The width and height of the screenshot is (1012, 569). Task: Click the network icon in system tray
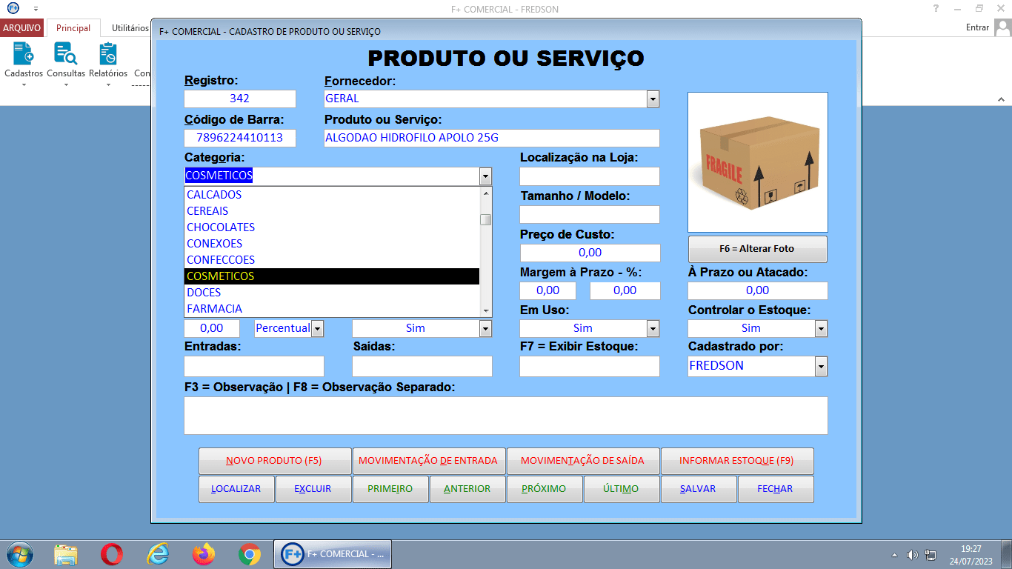[931, 555]
